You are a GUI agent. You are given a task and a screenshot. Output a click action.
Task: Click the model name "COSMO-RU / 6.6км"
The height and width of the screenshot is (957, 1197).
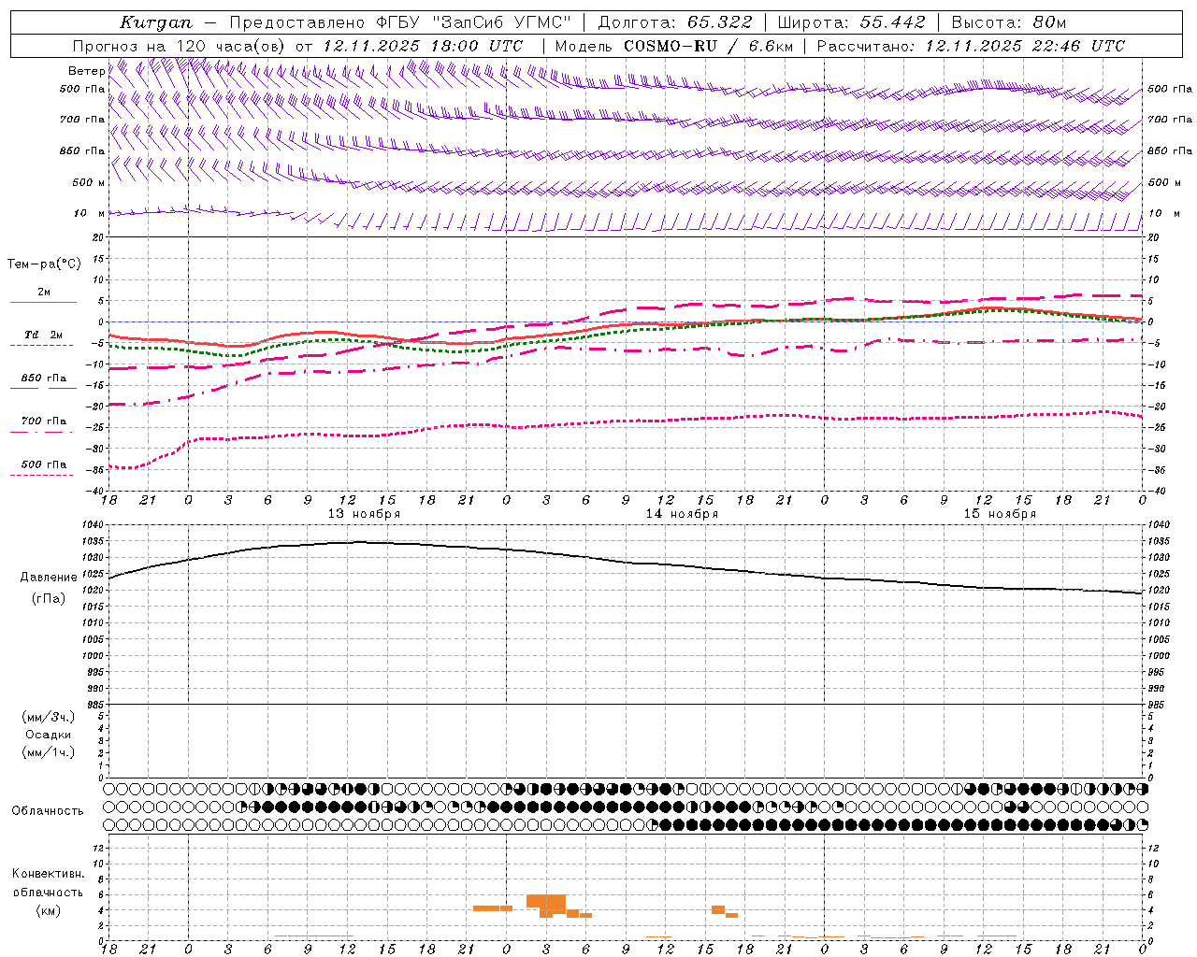click(x=708, y=46)
